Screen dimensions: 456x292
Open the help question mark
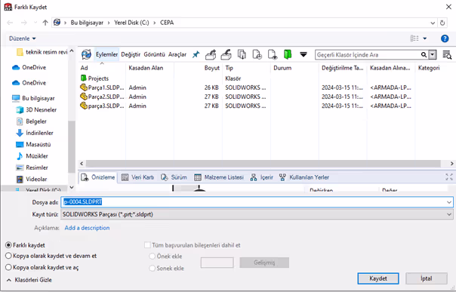coord(445,38)
